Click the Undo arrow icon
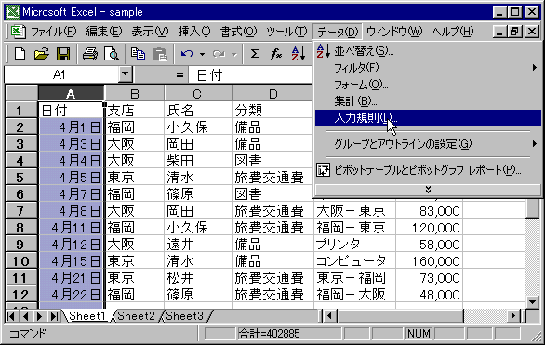This screenshot has width=545, height=345. coord(187,54)
